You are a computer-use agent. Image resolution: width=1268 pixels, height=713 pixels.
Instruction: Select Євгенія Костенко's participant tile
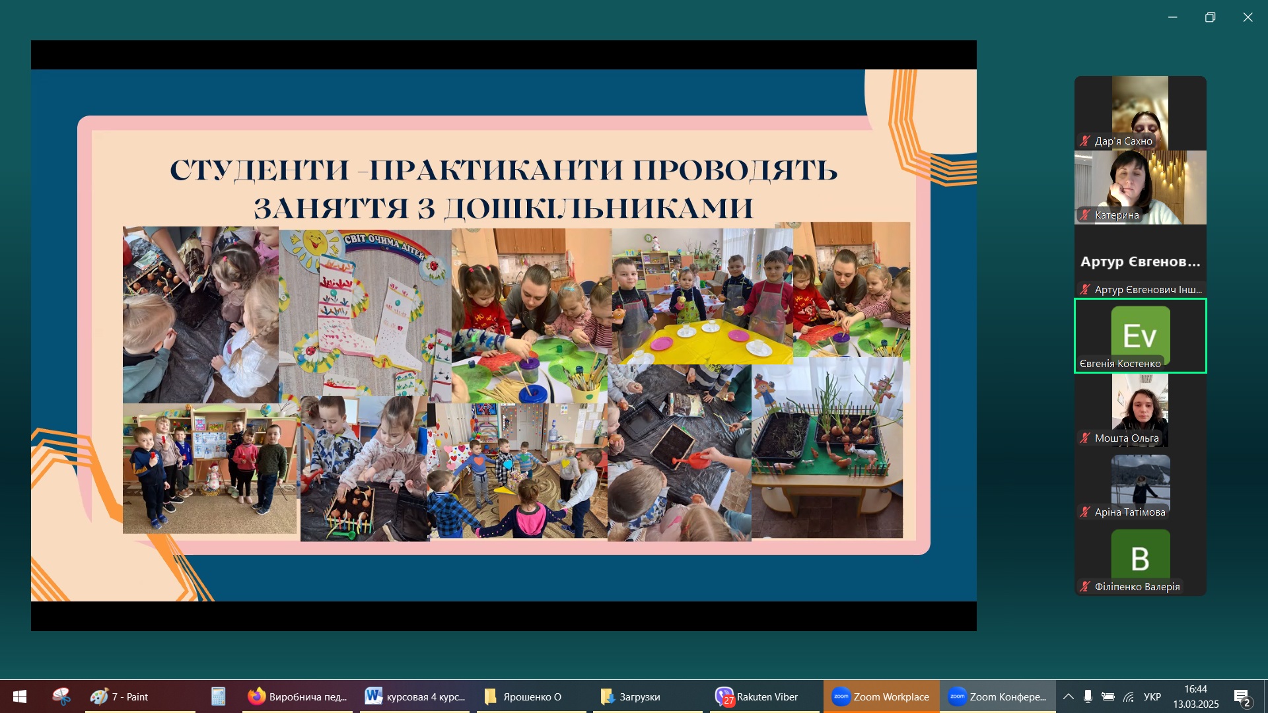pos(1140,336)
